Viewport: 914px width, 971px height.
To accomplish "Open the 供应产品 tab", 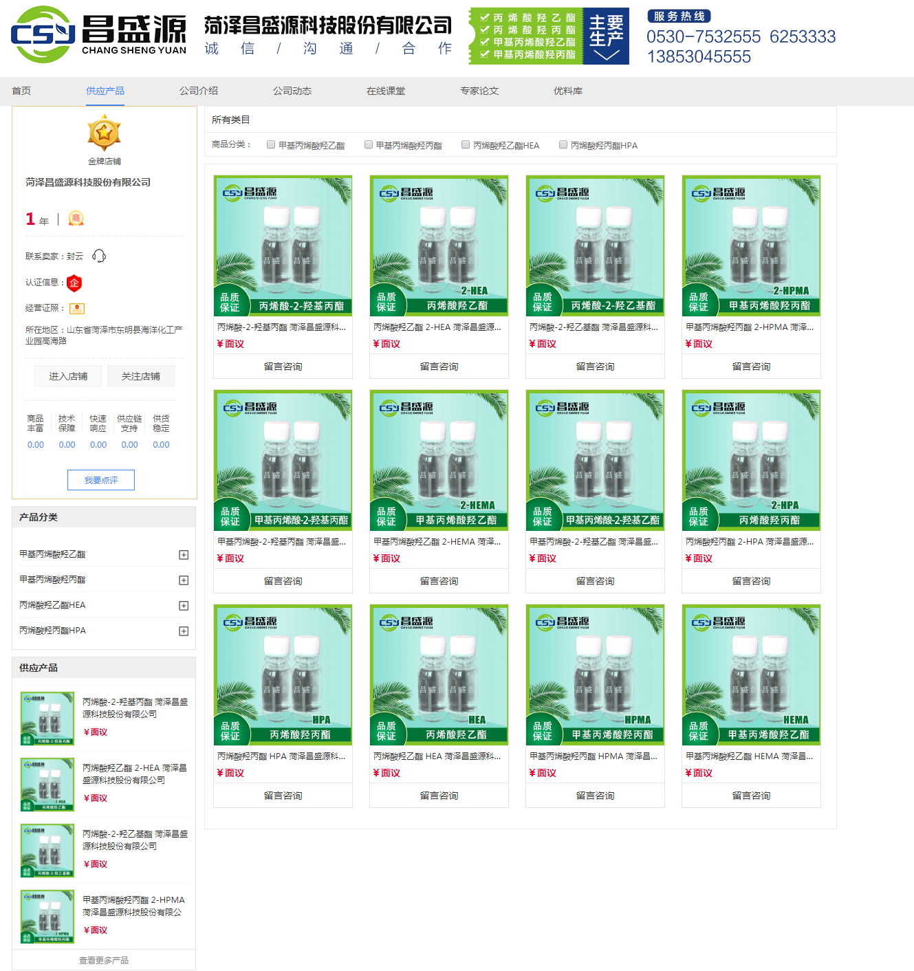I will [x=105, y=91].
